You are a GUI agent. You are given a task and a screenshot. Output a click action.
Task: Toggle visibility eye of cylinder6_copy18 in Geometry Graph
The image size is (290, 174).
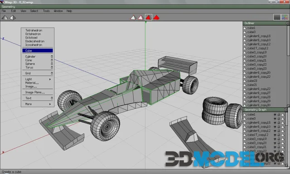(x=275, y=123)
